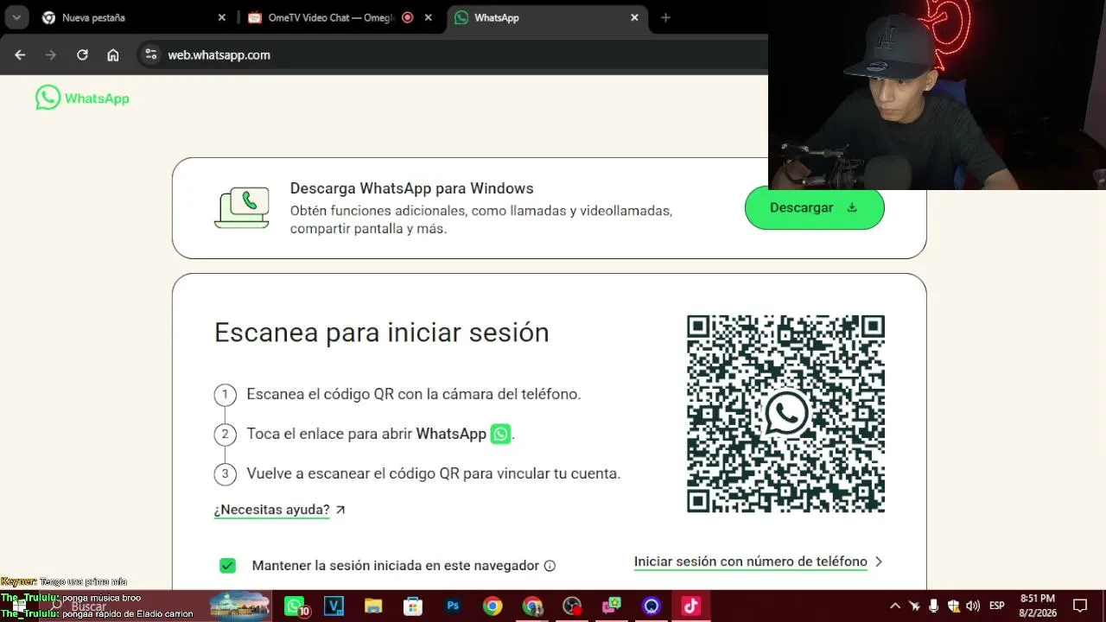Image resolution: width=1106 pixels, height=622 pixels.
Task: Open a new browser tab with plus
Action: coord(665,17)
